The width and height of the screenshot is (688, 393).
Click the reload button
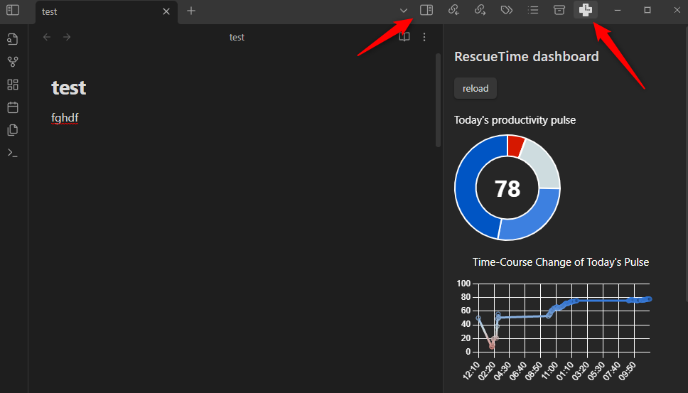pos(475,88)
